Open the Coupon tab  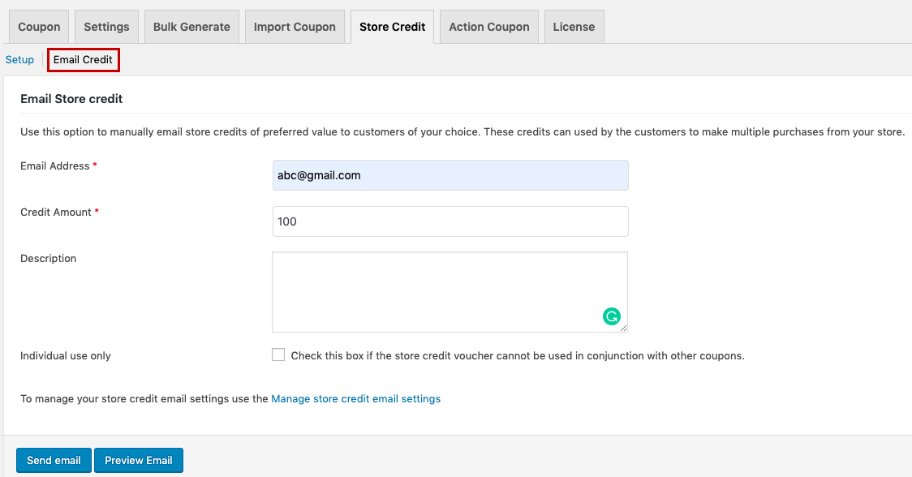tap(39, 27)
